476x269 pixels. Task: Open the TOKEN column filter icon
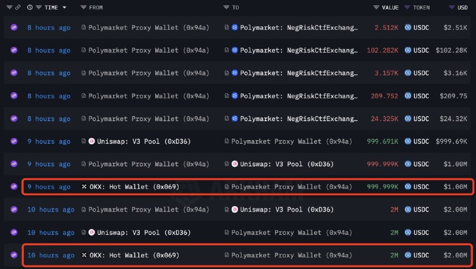[408, 7]
